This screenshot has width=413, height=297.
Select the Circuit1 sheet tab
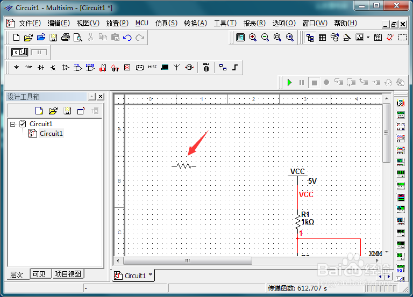click(133, 276)
